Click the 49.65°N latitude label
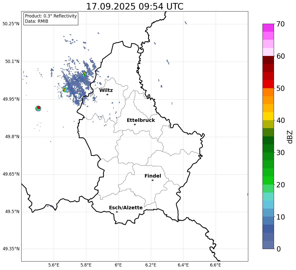Image resolution: width=296 pixels, height=270 pixels. (x=11, y=174)
